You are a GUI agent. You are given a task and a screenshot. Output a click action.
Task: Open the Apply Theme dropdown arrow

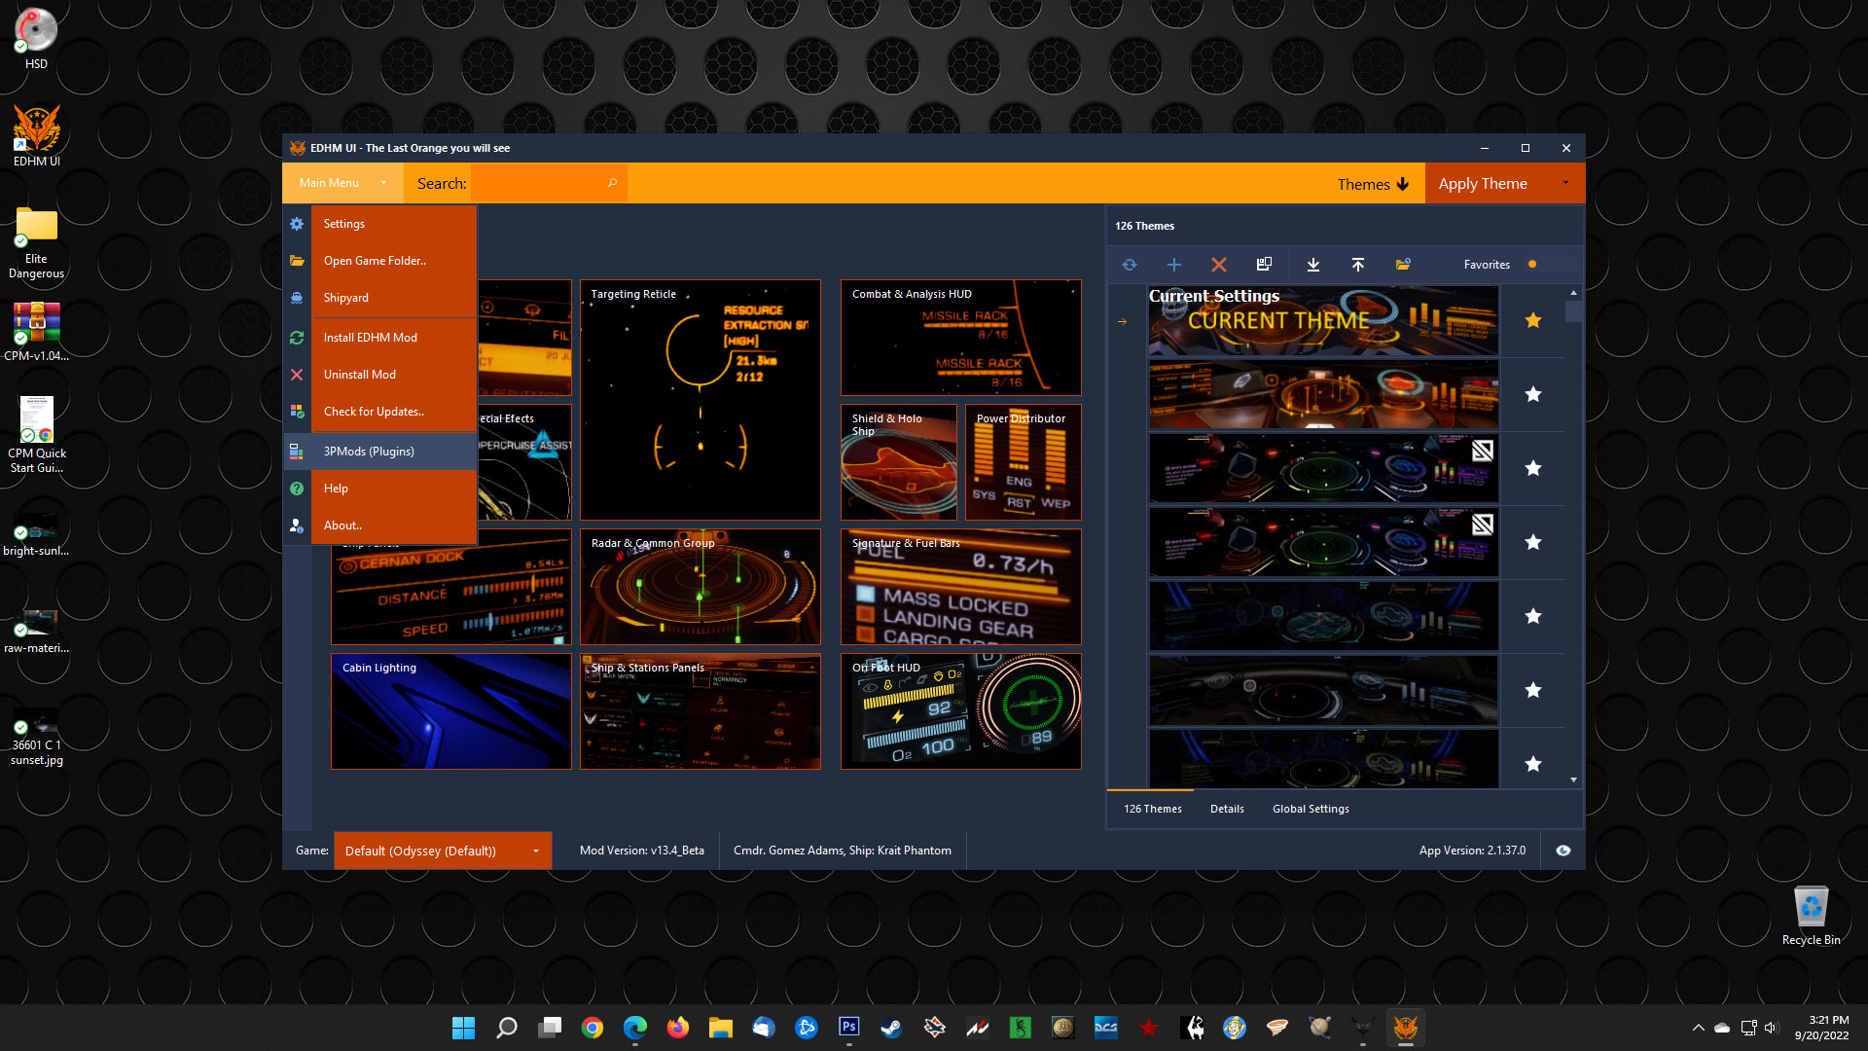(1565, 183)
